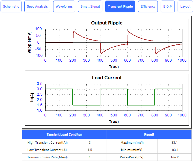Screen dimensions: 194x162
Task: Click the High Transient Current value 3
Action: pos(90,142)
